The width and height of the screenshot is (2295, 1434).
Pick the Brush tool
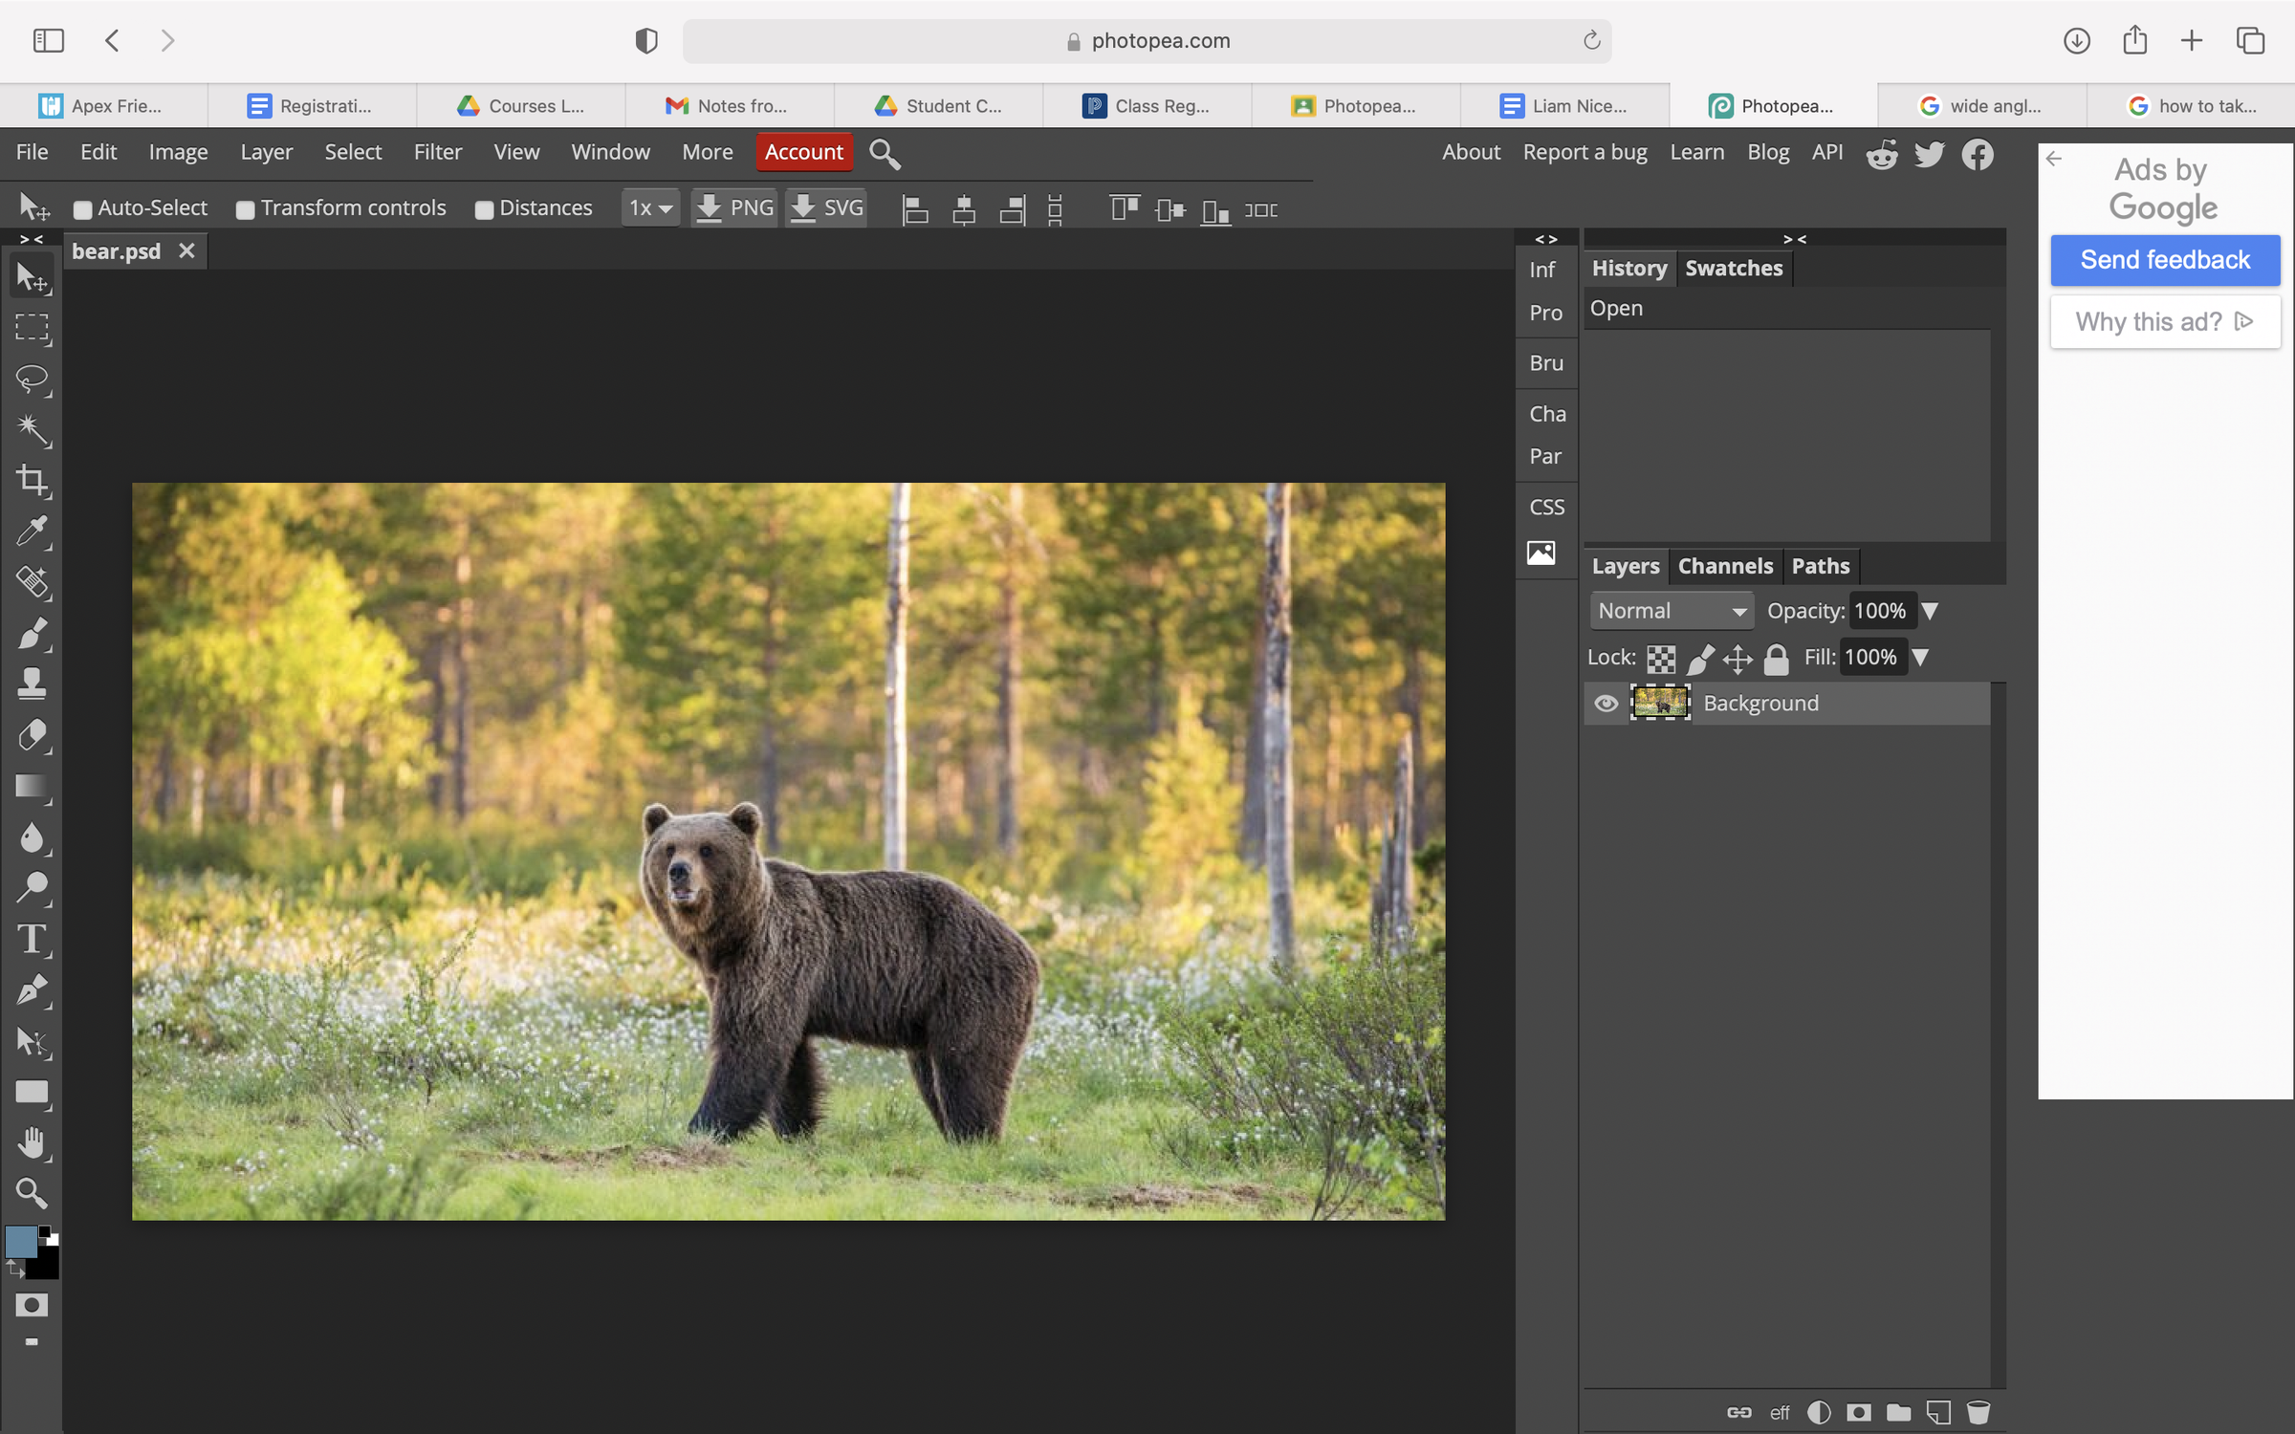[x=33, y=633]
